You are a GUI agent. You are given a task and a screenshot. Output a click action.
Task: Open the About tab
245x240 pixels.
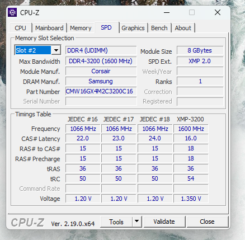(x=183, y=28)
